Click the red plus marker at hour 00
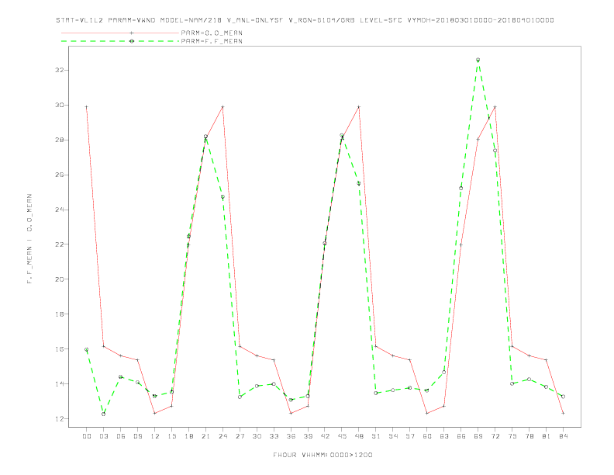 pyautogui.click(x=87, y=107)
